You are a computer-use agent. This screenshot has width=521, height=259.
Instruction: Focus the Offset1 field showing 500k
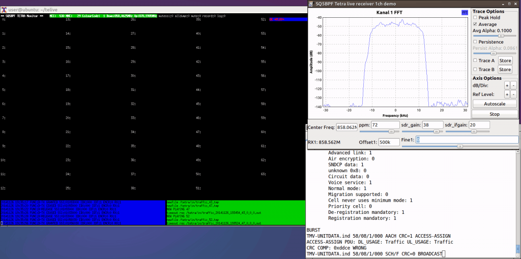point(389,142)
